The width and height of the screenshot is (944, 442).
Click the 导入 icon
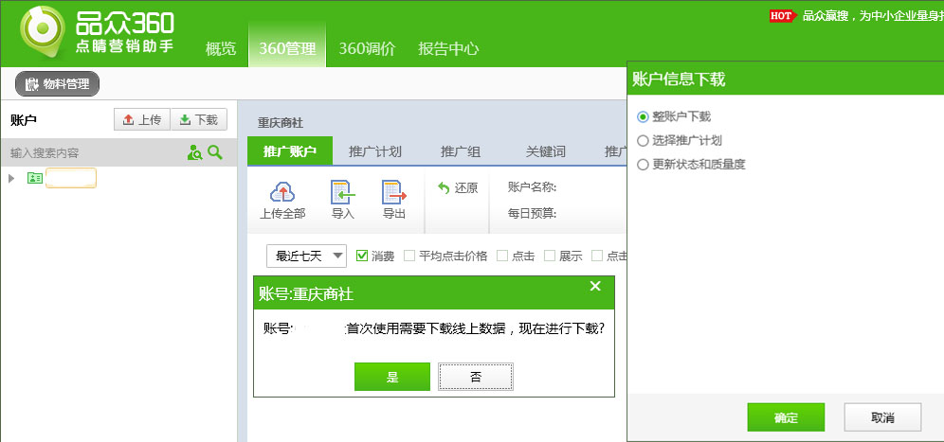click(x=342, y=192)
